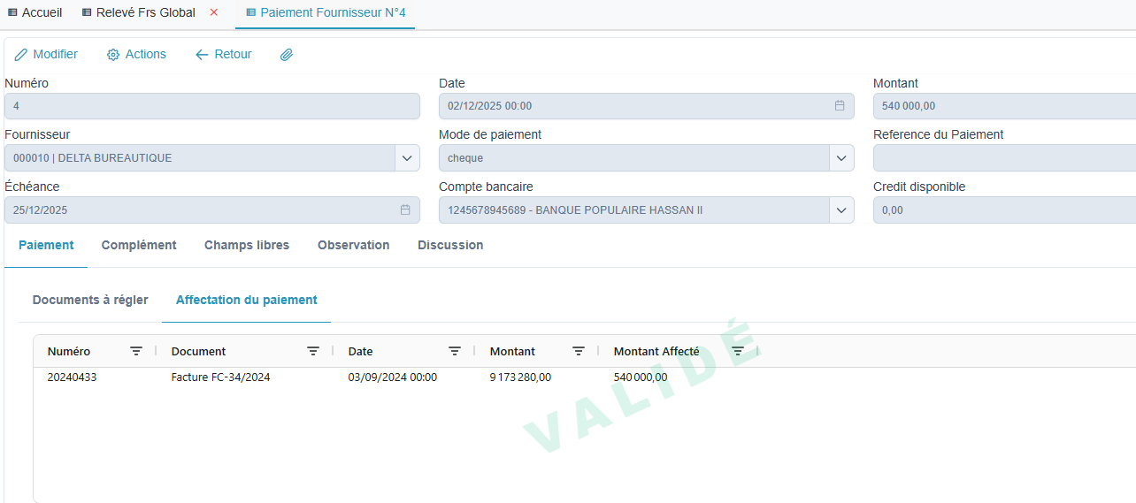This screenshot has width=1136, height=503.
Task: Open filter for the Numéro column
Action: click(x=136, y=351)
